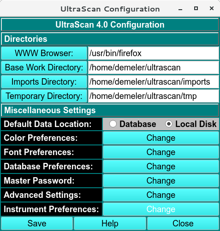
Task: Pick the Temporary Directory button
Action: [x=44, y=96]
